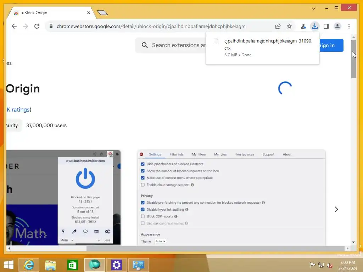
Task: Open the tab search chevron
Action: click(x=313, y=9)
